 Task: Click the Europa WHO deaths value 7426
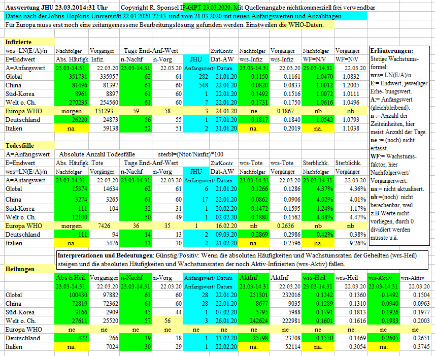(104, 225)
